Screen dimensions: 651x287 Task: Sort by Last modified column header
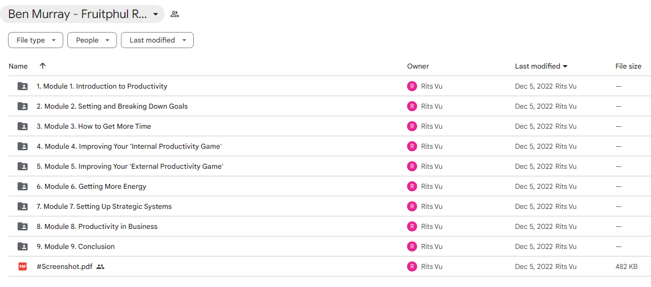[541, 66]
